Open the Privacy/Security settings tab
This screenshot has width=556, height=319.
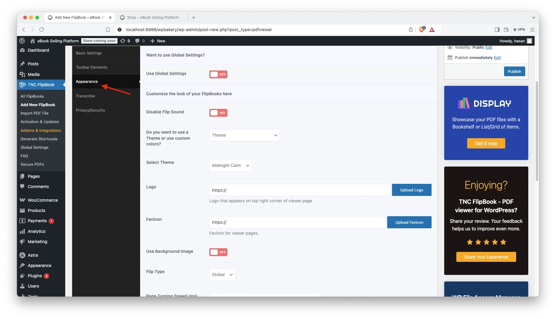pos(91,110)
